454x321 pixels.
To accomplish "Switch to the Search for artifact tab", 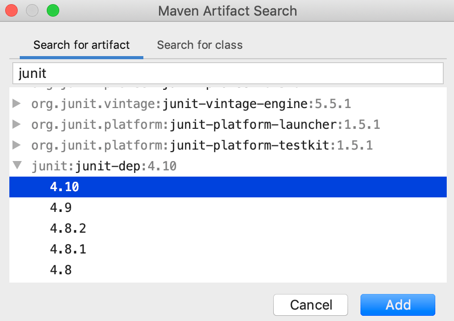I will coord(82,45).
